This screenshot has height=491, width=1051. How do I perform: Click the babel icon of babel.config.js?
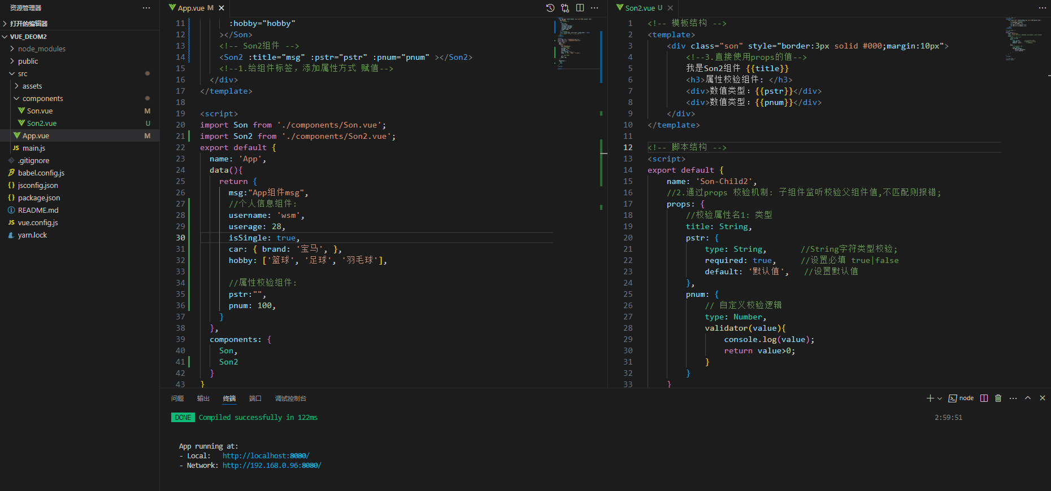coord(11,173)
